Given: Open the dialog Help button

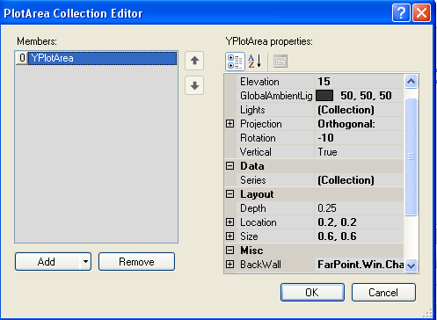Looking at the screenshot, I should coord(401,13).
